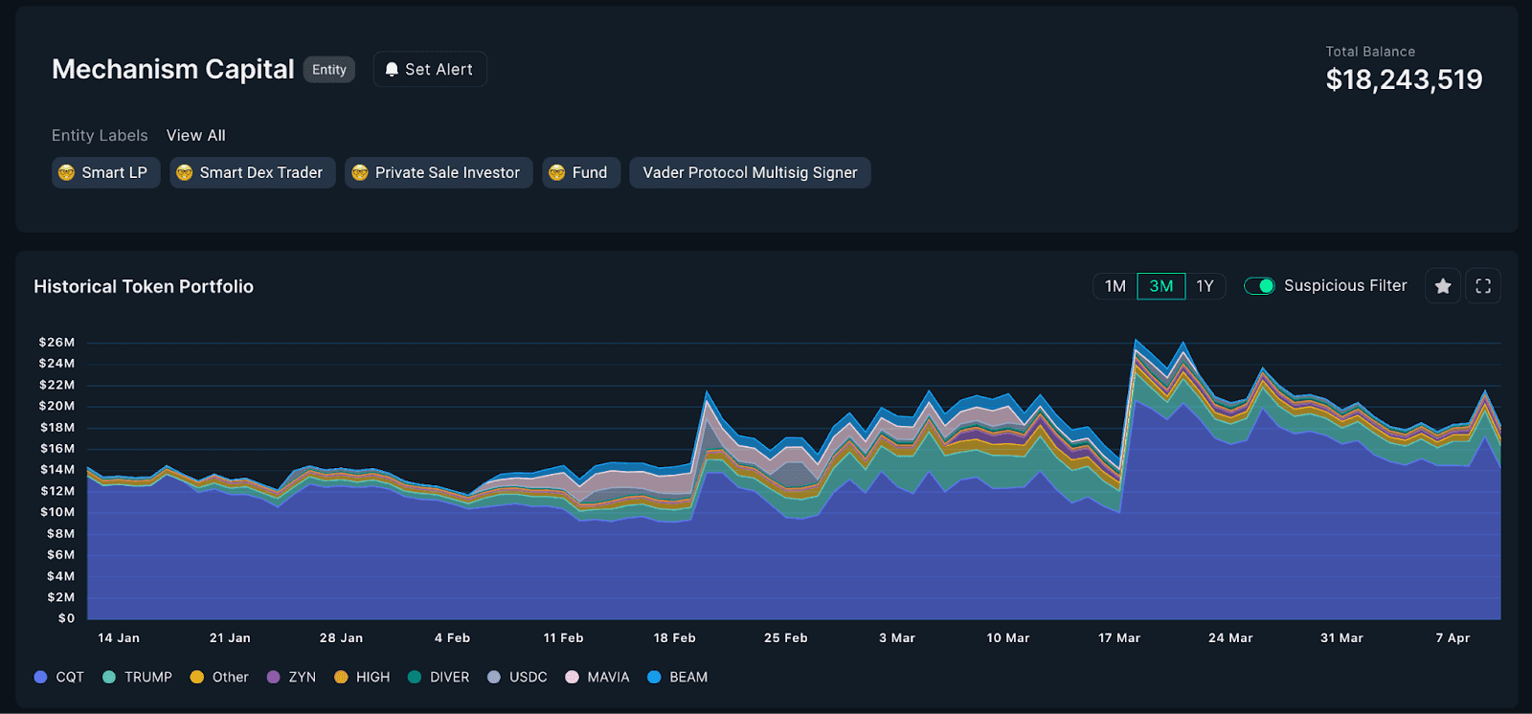The image size is (1532, 714).
Task: Click the $20M y-axis label
Action: pyautogui.click(x=56, y=406)
